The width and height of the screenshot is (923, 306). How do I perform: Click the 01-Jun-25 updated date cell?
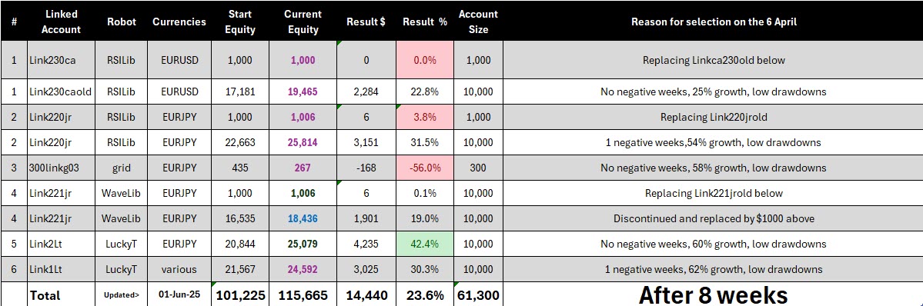coord(179,294)
